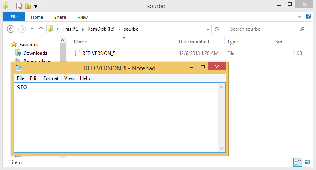Select Downloads under Favorites
The height and width of the screenshot is (170, 316).
click(x=35, y=53)
